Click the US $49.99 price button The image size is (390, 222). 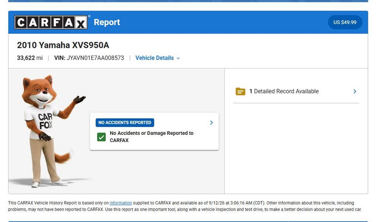point(345,22)
